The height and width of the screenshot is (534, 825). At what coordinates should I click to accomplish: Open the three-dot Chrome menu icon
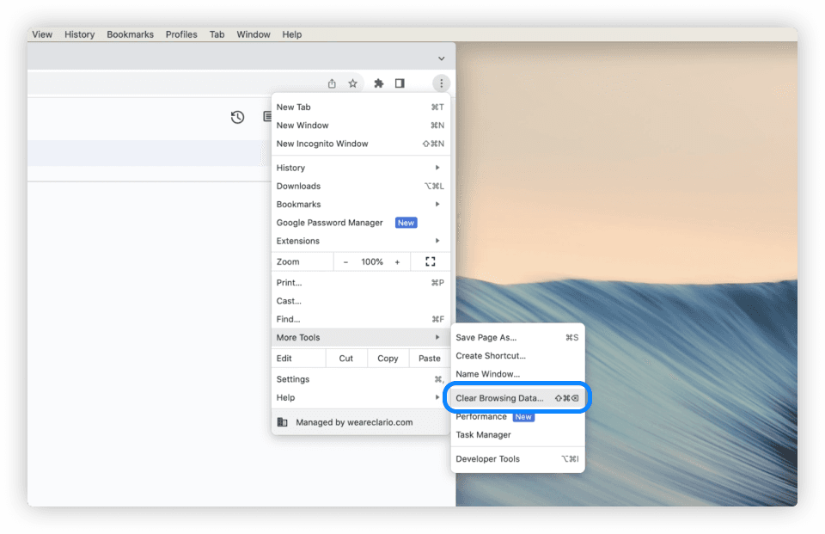pyautogui.click(x=441, y=83)
